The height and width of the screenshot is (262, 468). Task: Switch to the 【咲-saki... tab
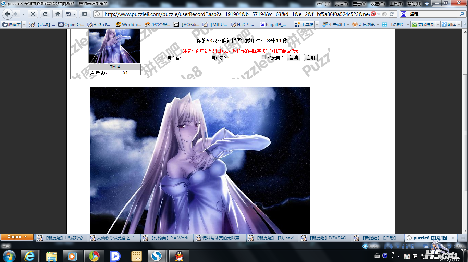[272, 238]
